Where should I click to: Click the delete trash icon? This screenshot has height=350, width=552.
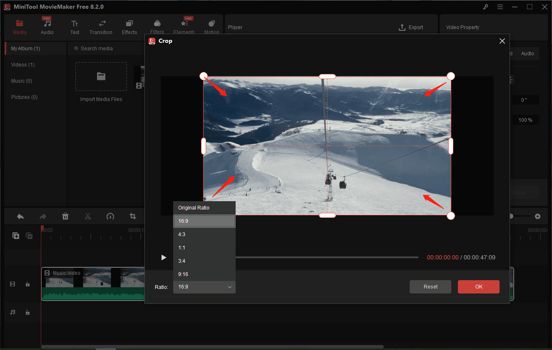point(65,216)
